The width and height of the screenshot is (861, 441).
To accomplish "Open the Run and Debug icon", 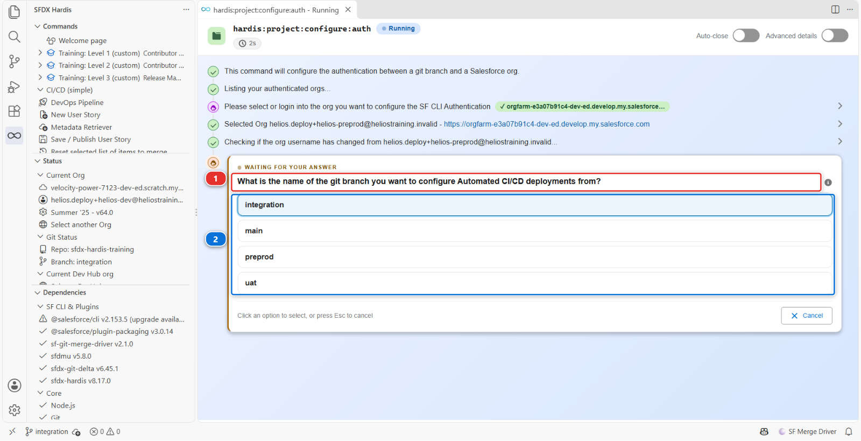I will coord(15,86).
